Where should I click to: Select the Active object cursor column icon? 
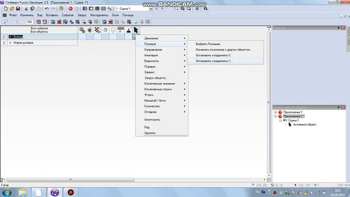point(136,30)
